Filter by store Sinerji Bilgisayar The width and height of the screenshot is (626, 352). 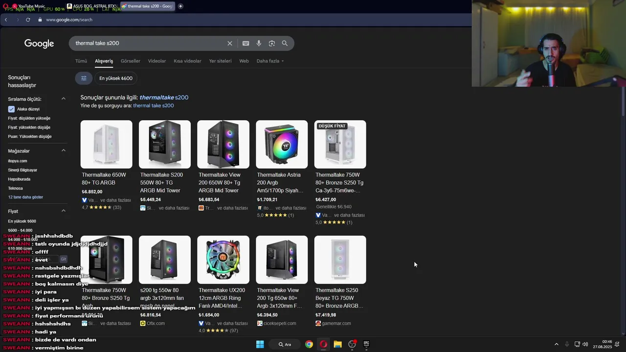tap(22, 170)
